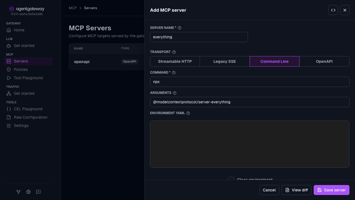
Task: Show help for Environment YAML
Action: (188, 113)
